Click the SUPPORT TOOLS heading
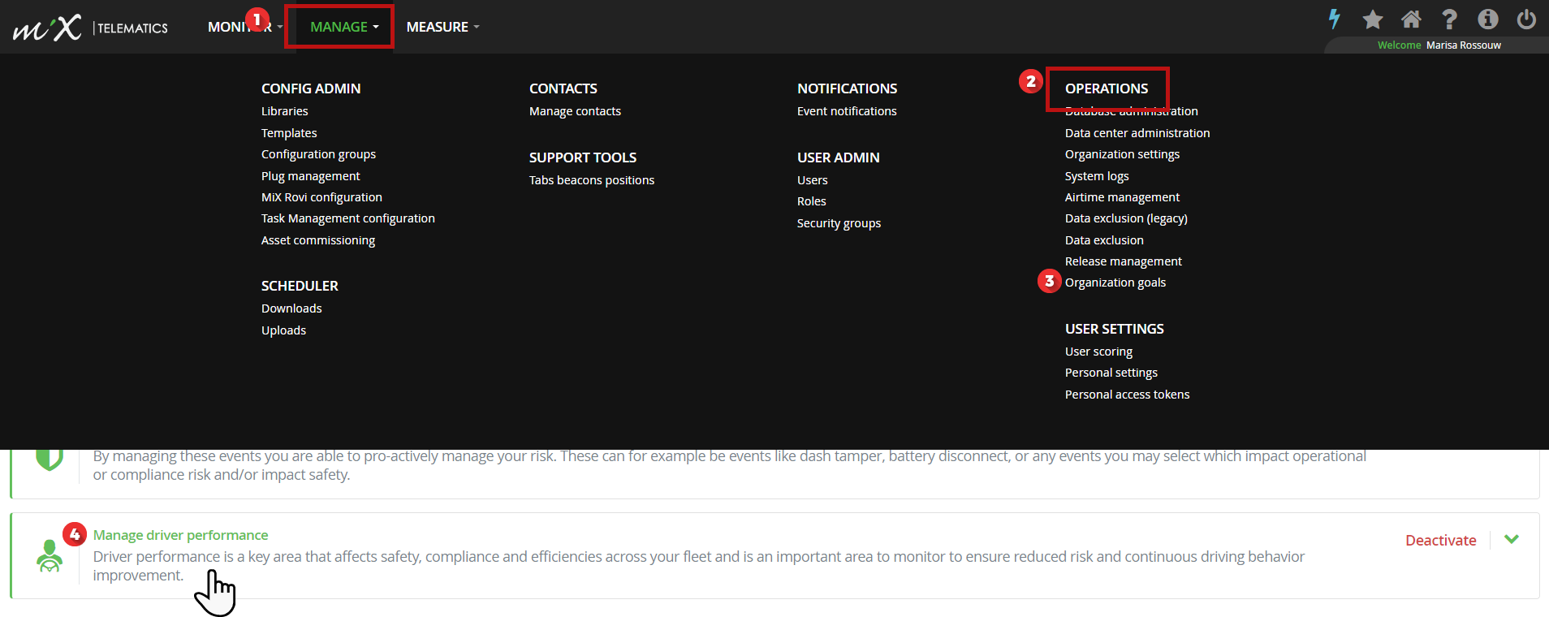This screenshot has width=1549, height=617. coord(582,157)
